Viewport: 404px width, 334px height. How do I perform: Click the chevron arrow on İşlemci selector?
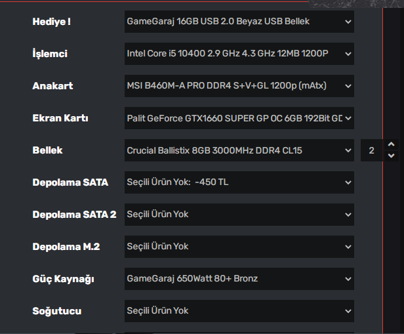(347, 54)
